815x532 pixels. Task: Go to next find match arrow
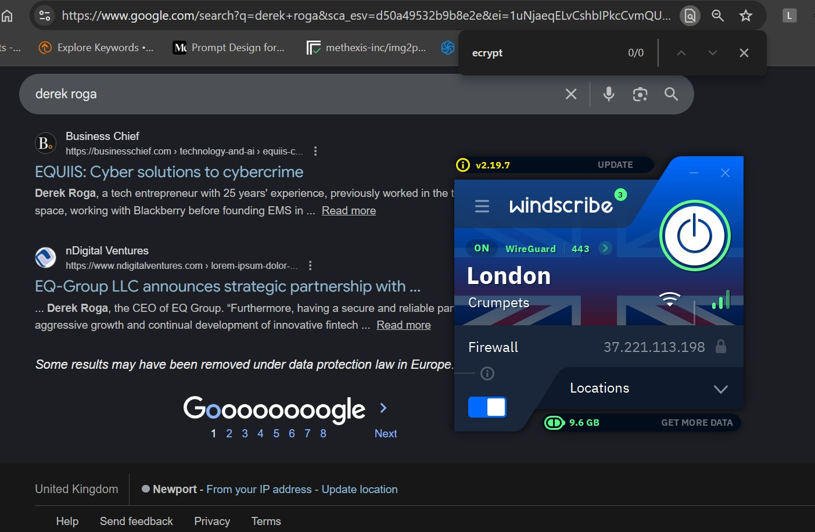(713, 53)
